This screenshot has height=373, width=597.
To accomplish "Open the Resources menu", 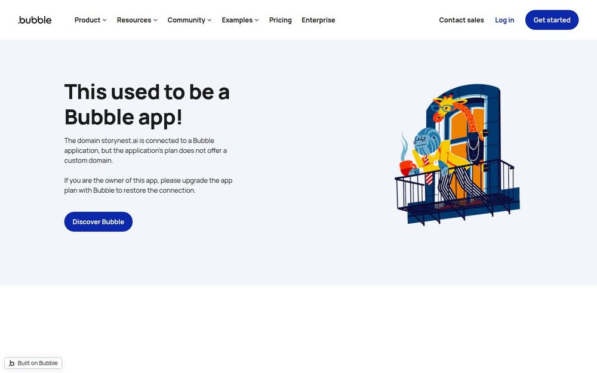I will pyautogui.click(x=137, y=20).
